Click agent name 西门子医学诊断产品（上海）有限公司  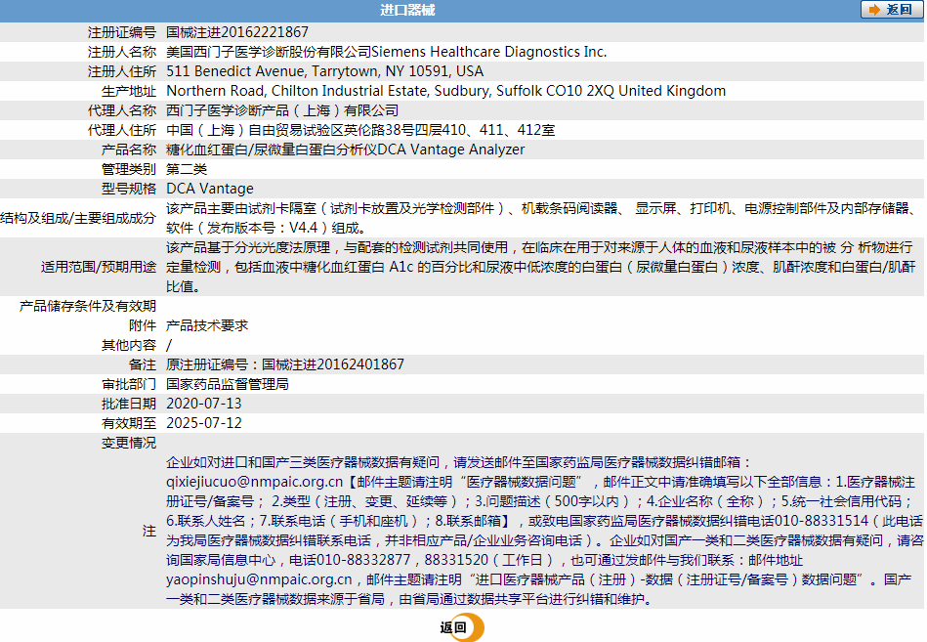point(282,110)
